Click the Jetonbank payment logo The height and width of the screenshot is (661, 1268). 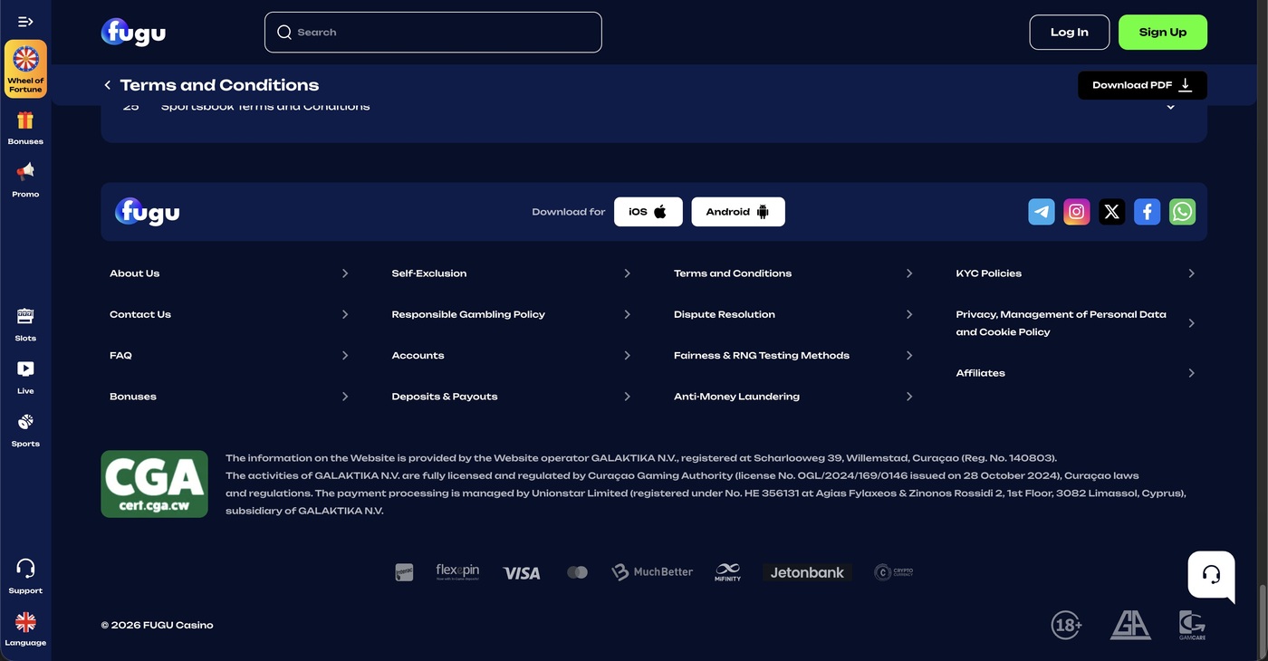click(807, 572)
